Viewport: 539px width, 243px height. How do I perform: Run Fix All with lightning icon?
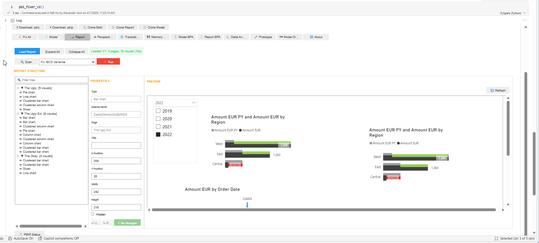click(24, 37)
